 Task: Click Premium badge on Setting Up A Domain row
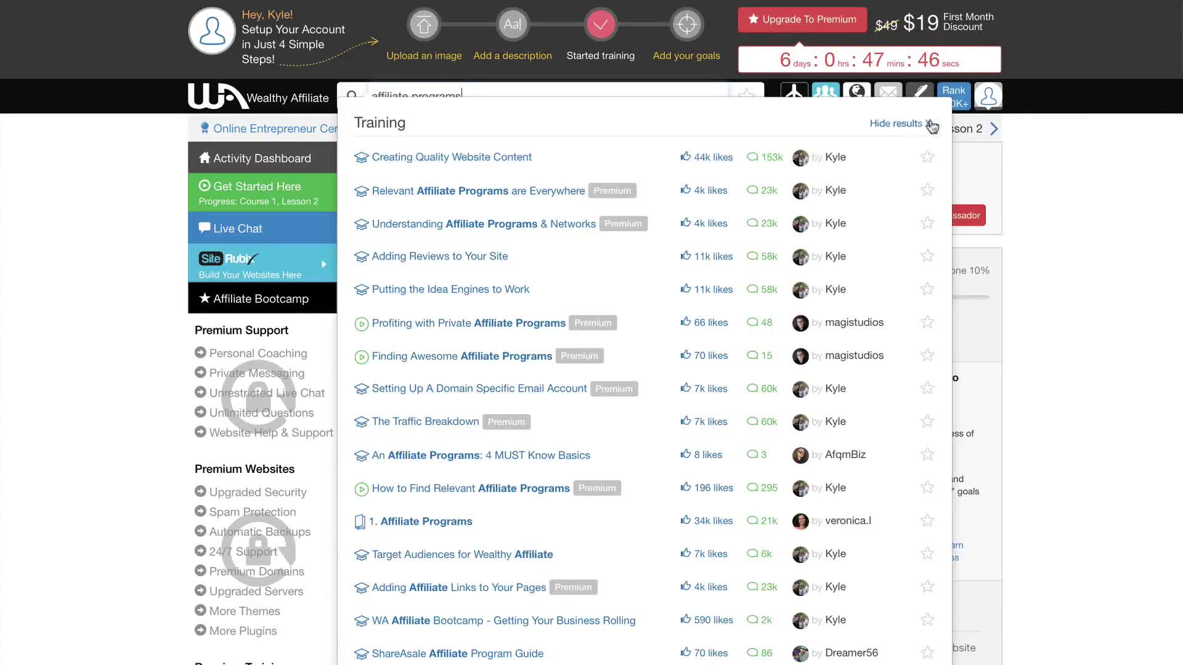point(614,389)
